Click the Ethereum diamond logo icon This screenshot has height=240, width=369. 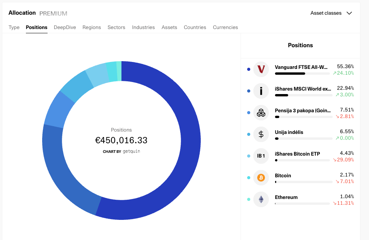261,199
